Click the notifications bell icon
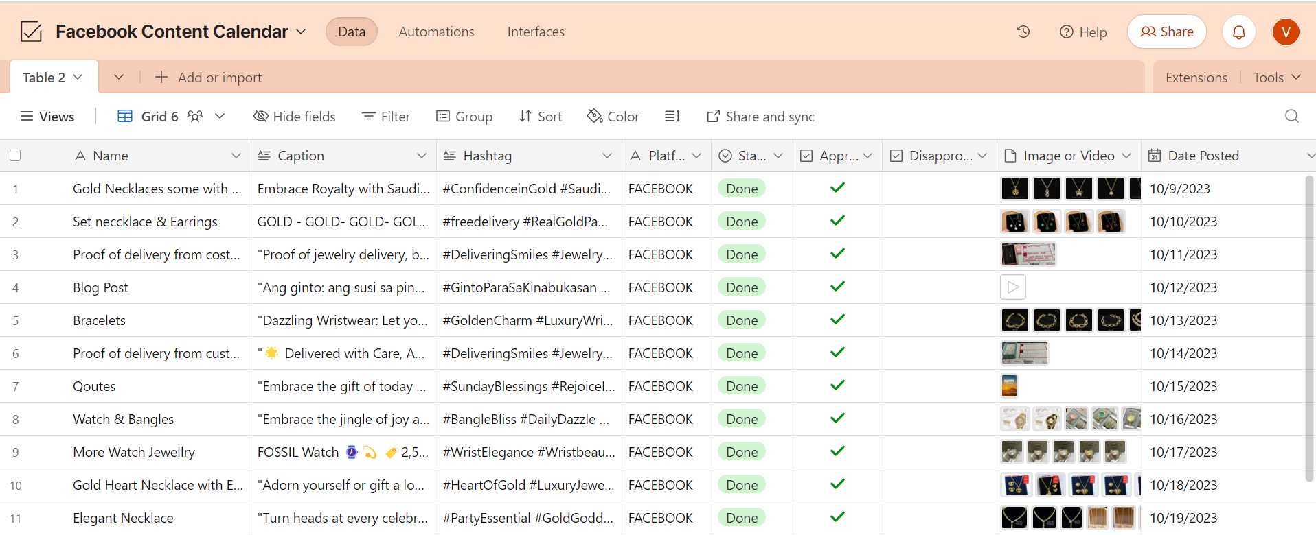Image resolution: width=1316 pixels, height=535 pixels. click(1238, 32)
